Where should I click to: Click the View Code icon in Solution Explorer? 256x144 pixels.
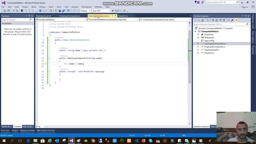pos(228,20)
